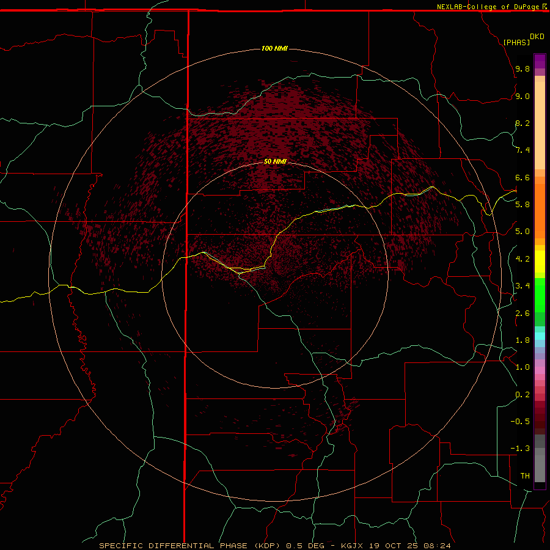Click the pink segment of the color bar

tap(540, 370)
